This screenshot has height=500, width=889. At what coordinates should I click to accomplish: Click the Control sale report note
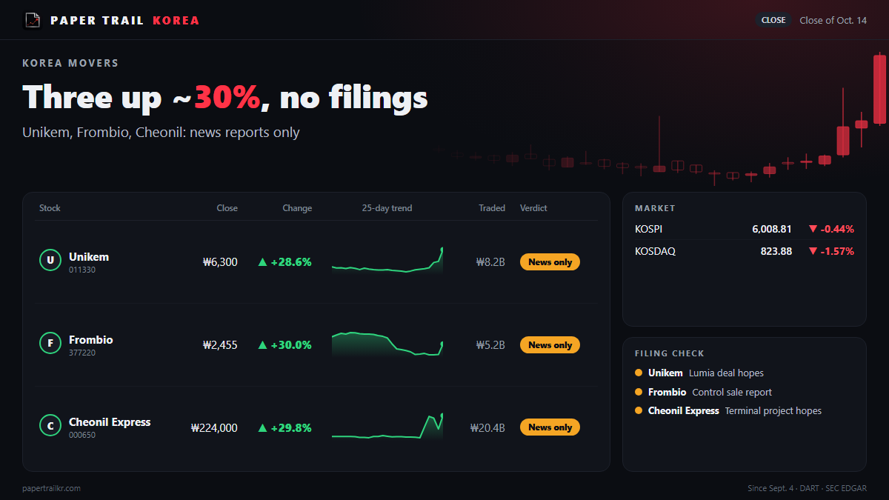click(732, 393)
